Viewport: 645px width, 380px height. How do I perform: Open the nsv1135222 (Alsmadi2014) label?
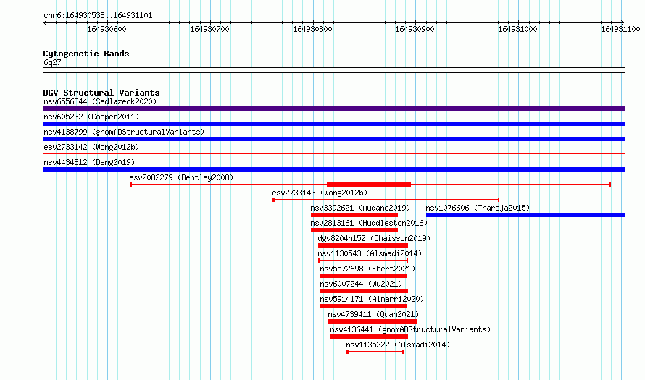click(398, 345)
